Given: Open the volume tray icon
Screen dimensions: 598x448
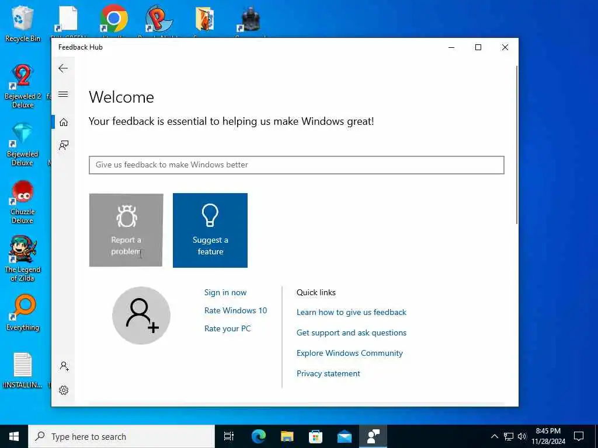Looking at the screenshot, I should point(522,436).
